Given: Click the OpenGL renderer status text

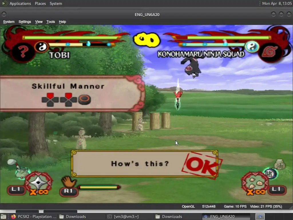Looking at the screenshot, I should pos(188,206).
